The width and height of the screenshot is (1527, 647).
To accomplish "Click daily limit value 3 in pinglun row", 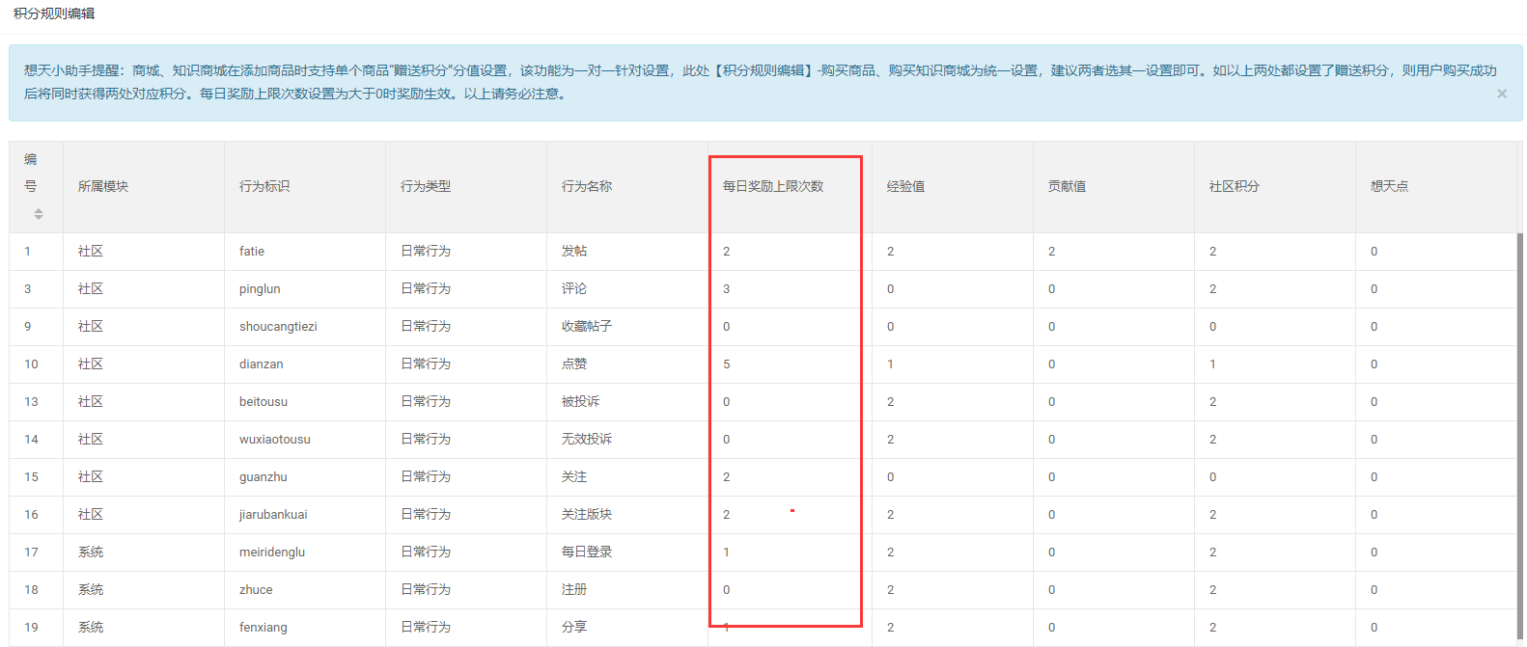I will pos(727,289).
